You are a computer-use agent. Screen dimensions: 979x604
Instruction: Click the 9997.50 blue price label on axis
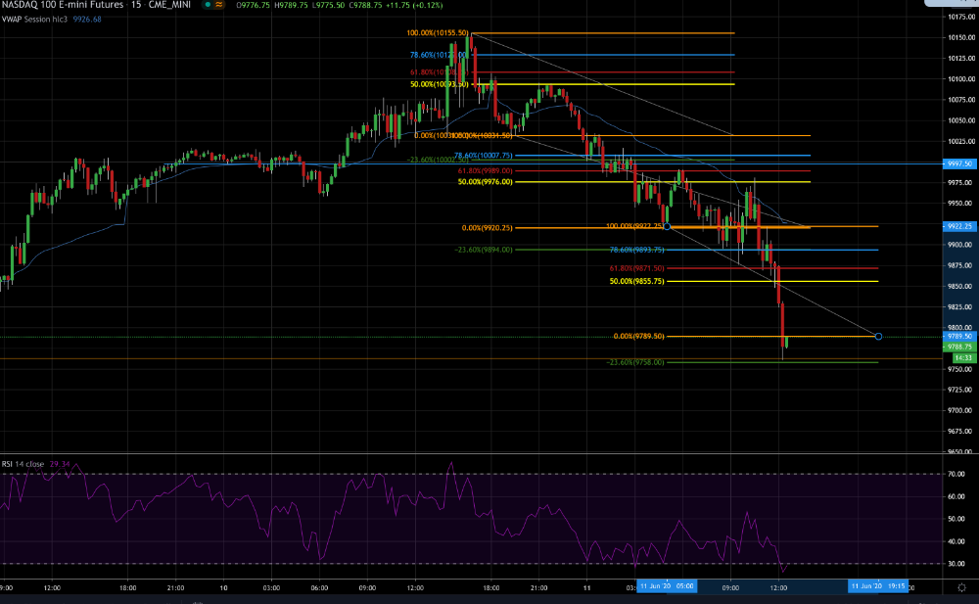tap(959, 163)
